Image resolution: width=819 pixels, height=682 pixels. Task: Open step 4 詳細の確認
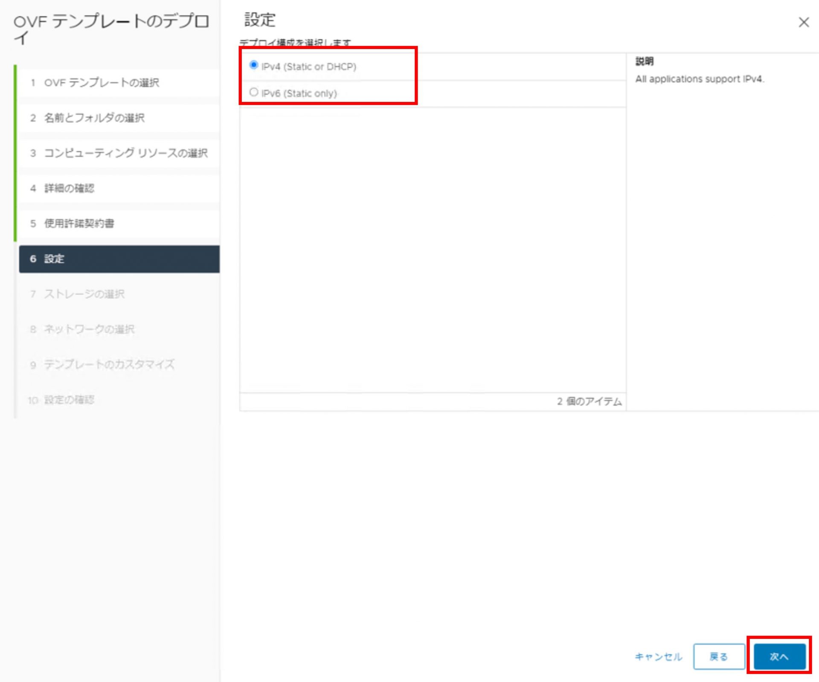[x=69, y=189]
